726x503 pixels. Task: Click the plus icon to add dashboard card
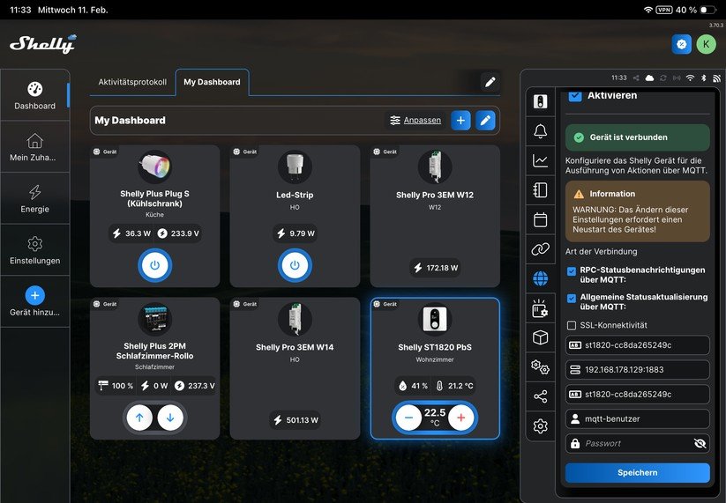click(x=460, y=121)
